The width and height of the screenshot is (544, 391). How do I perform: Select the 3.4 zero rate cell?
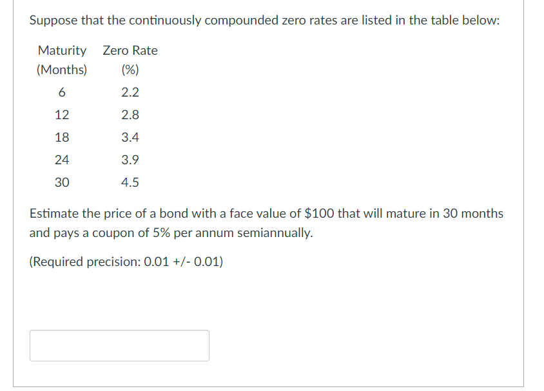coord(131,137)
